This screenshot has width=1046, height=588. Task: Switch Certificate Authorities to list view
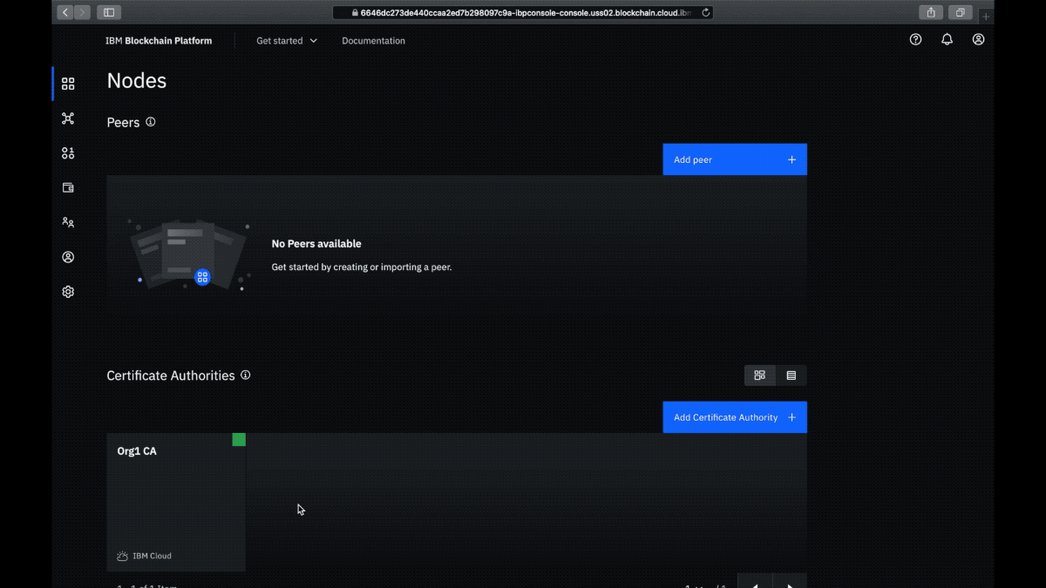tap(791, 375)
